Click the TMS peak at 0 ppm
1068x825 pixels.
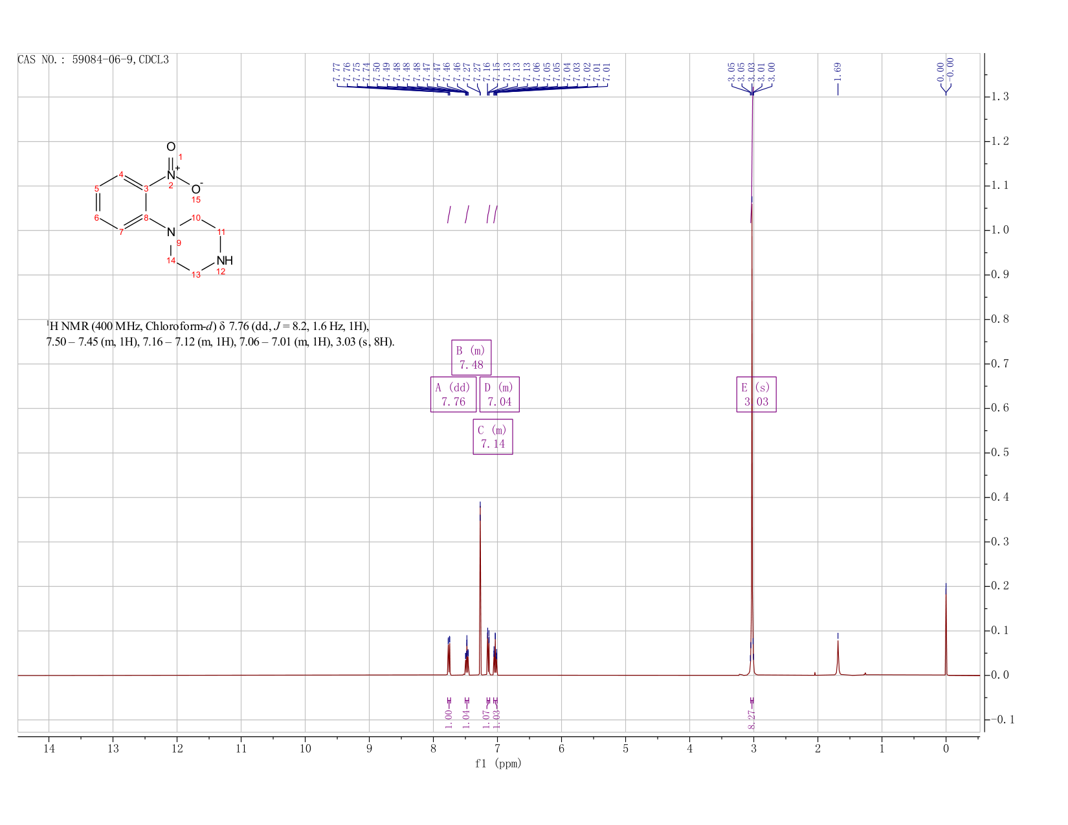pos(946,631)
